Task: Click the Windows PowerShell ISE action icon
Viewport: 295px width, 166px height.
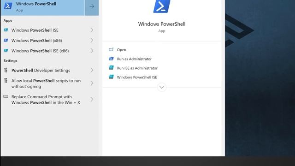Action: [x=111, y=77]
